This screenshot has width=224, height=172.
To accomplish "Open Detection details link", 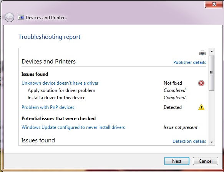I will 189,141.
